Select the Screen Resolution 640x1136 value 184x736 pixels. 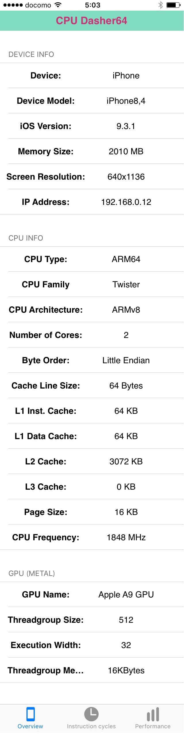[x=126, y=177]
